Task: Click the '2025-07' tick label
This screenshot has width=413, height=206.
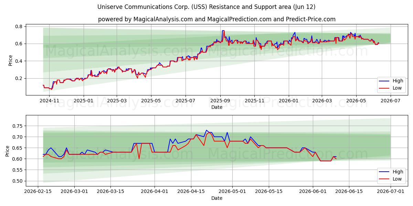Action: point(186,101)
